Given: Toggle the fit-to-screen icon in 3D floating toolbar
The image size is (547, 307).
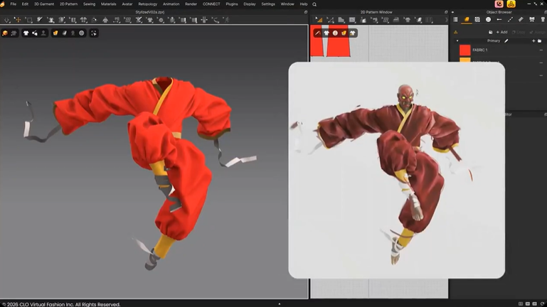Looking at the screenshot, I should [x=94, y=33].
